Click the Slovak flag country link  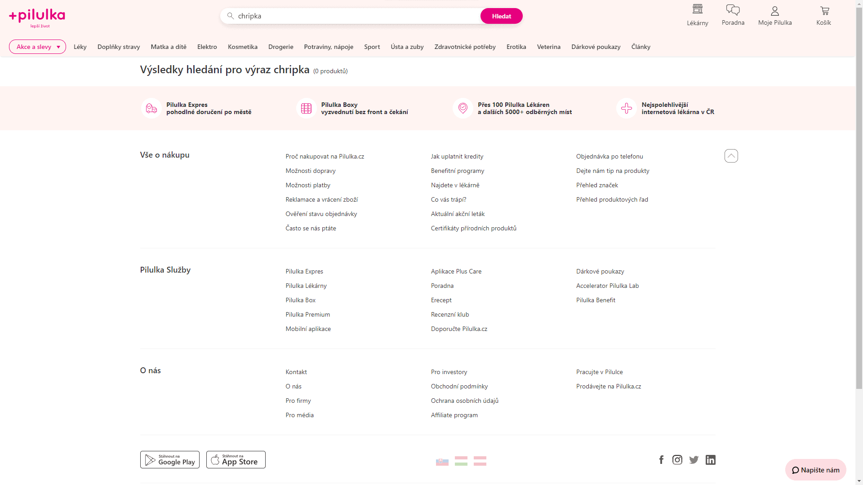click(442, 461)
